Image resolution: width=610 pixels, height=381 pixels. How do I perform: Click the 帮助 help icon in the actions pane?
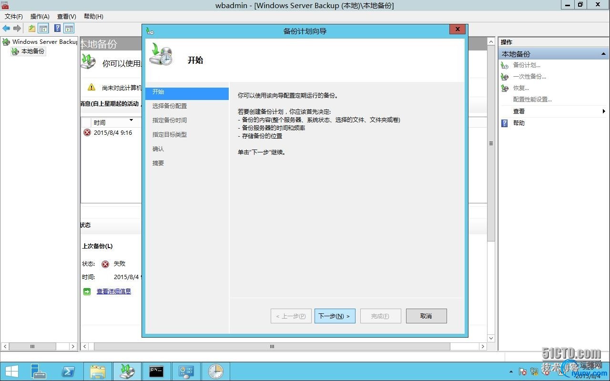pos(505,123)
